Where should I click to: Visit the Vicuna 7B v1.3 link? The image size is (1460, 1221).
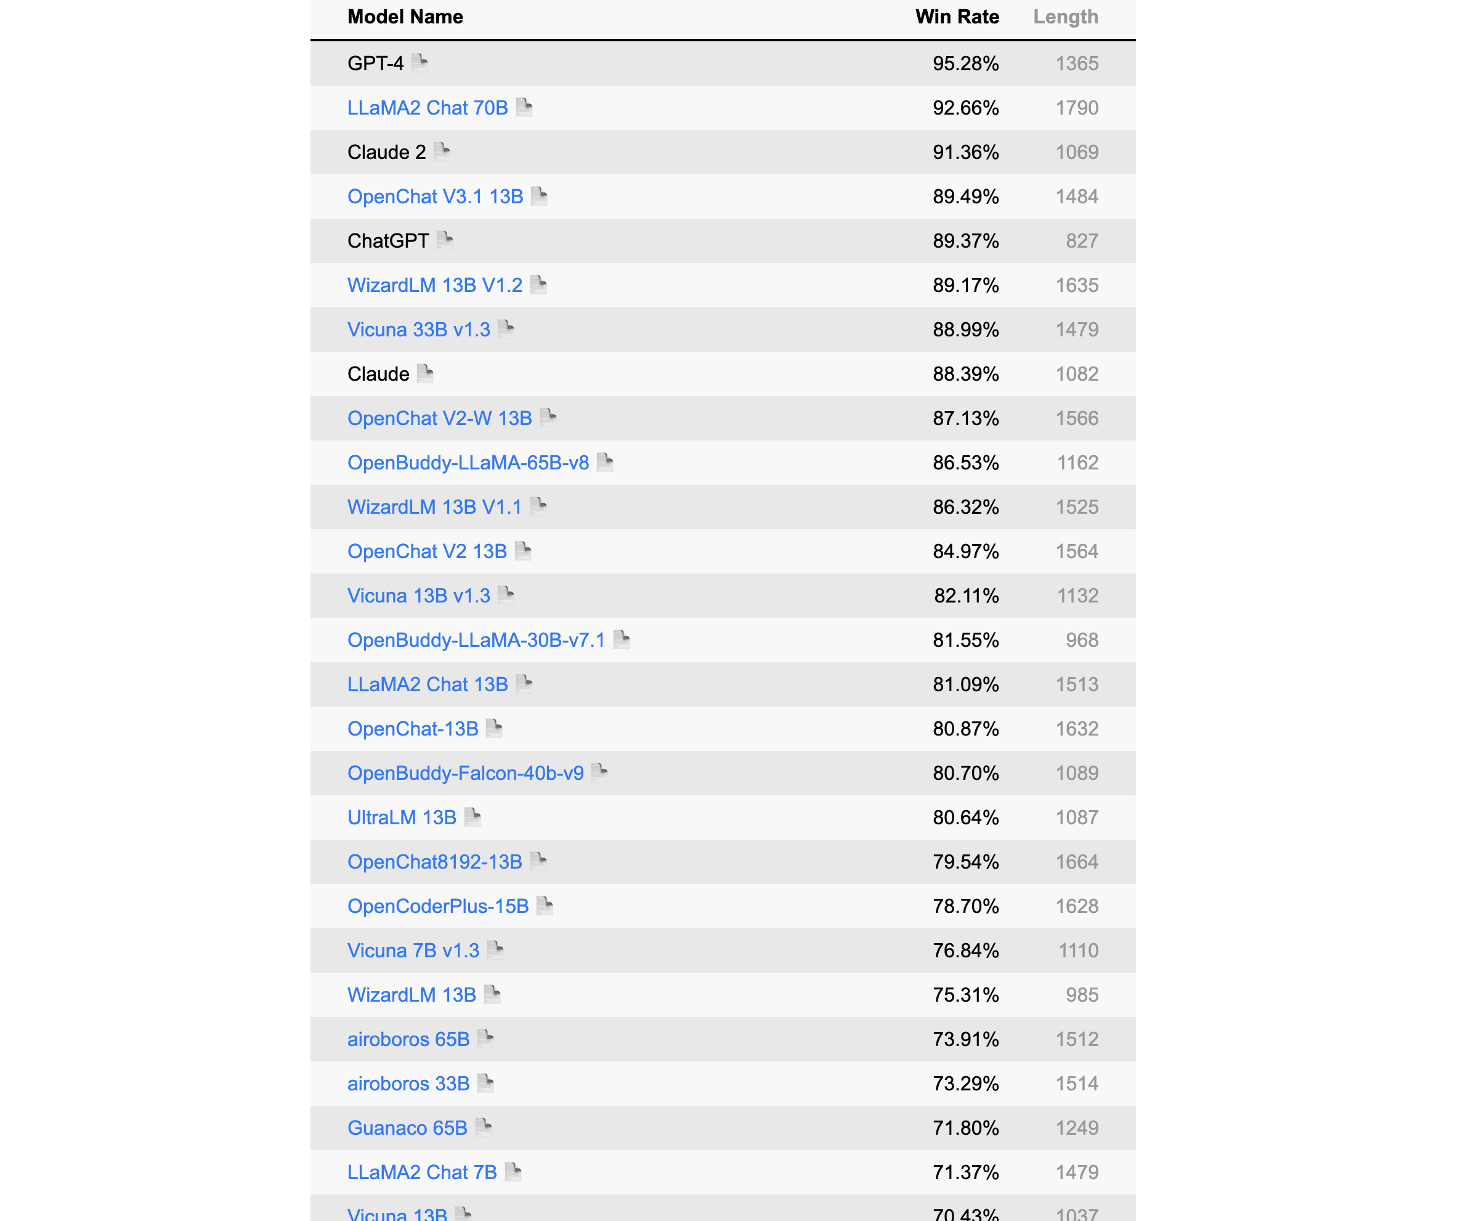413,951
